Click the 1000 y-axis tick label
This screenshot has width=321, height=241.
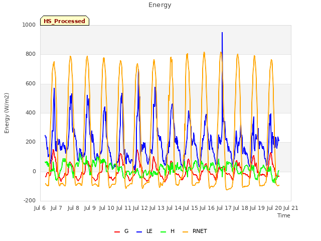[29, 25]
